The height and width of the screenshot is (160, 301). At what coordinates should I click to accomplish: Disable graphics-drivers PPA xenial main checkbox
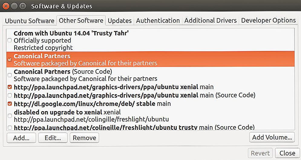[10, 87]
